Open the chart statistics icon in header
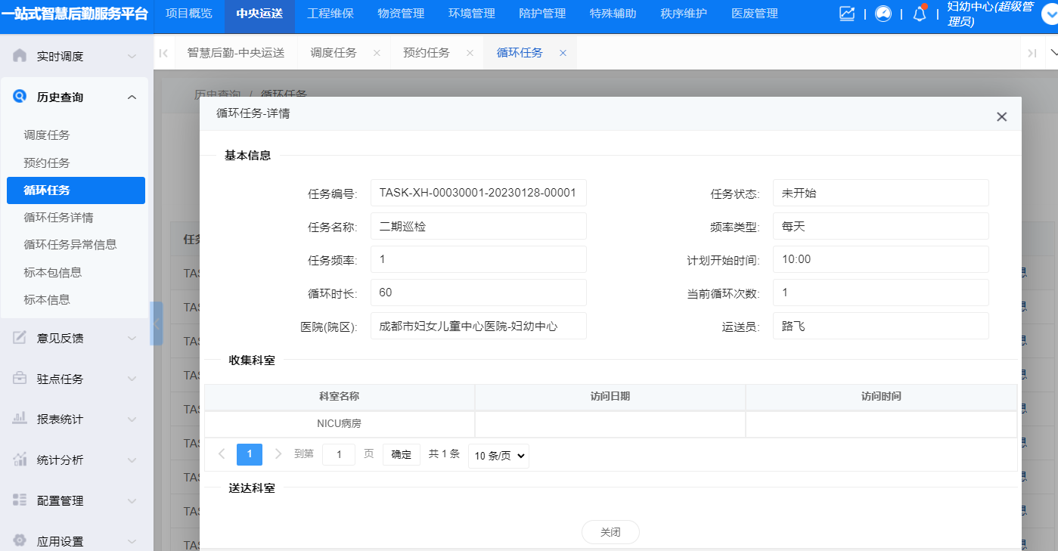The width and height of the screenshot is (1058, 551). point(847,14)
